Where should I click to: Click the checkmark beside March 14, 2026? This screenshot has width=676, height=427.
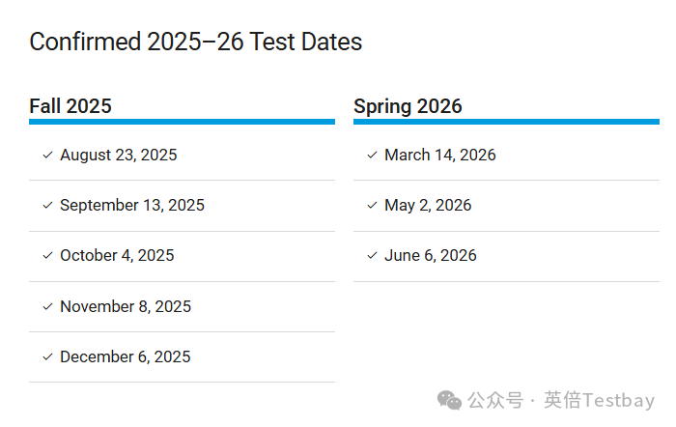click(x=373, y=155)
